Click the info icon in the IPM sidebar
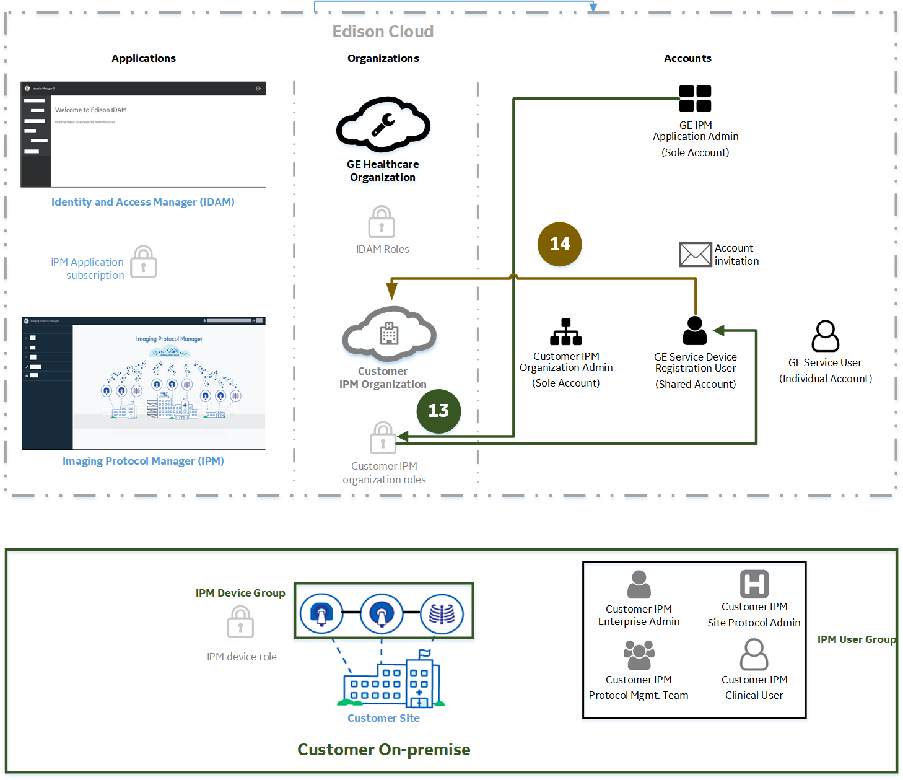Viewport: 903px width, 780px height. (x=27, y=375)
